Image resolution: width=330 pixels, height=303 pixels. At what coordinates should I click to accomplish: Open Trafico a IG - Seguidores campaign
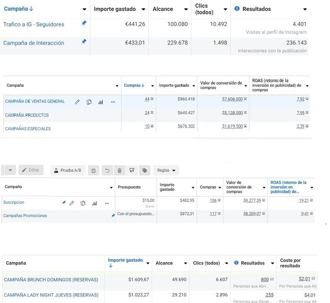34,24
